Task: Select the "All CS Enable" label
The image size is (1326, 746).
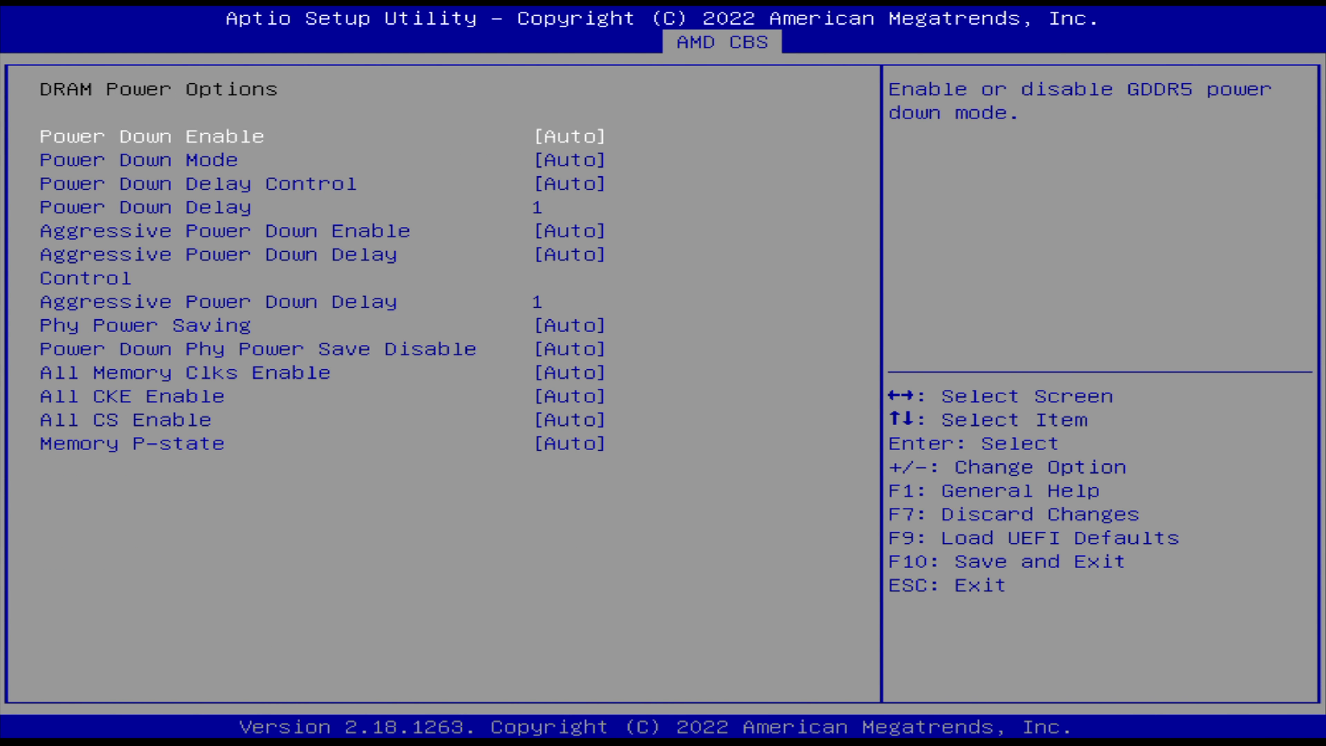Action: click(x=126, y=421)
